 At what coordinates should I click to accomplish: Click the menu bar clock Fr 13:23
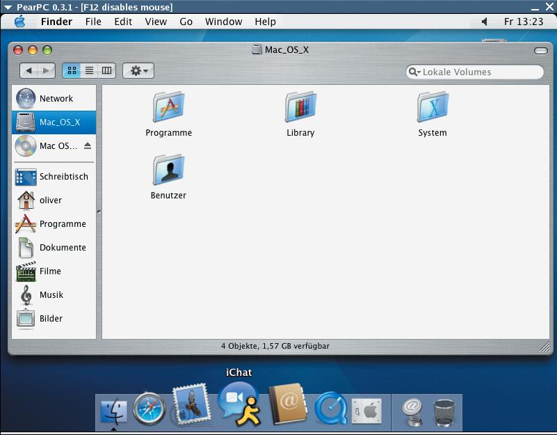click(x=524, y=22)
